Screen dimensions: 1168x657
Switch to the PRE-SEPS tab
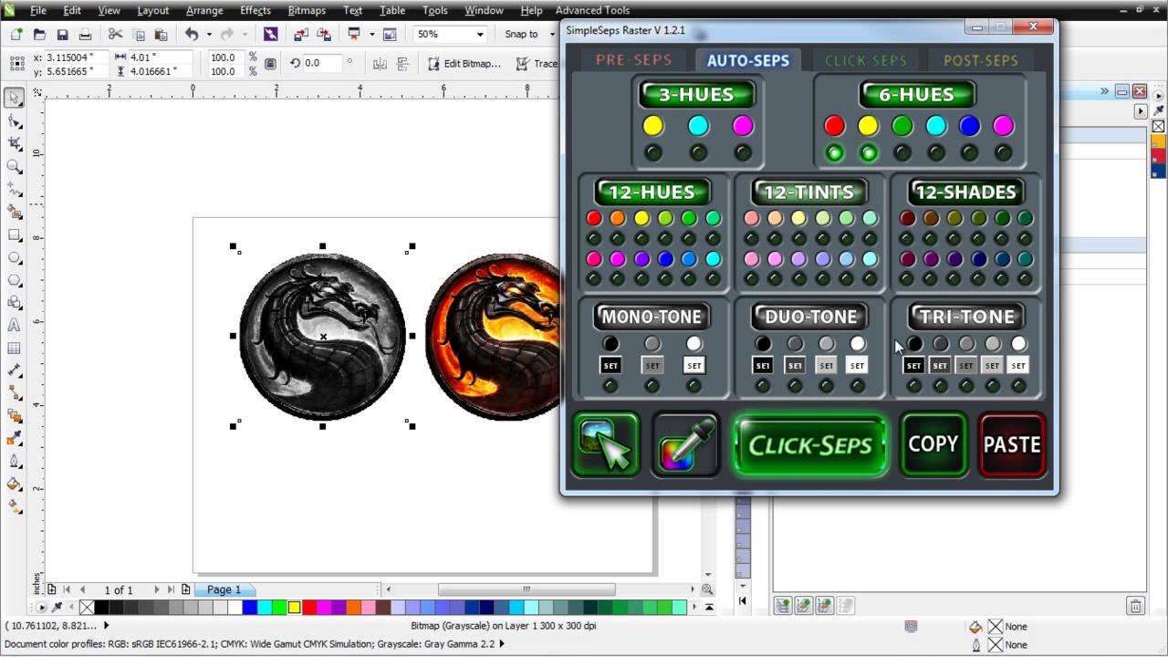coord(633,60)
